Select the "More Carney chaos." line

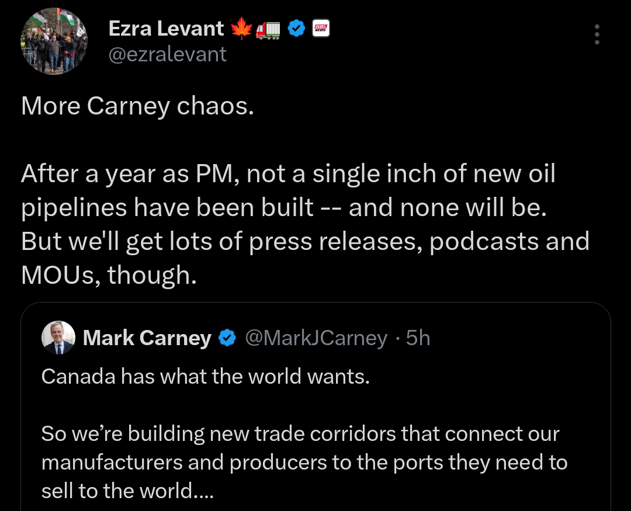(x=138, y=106)
